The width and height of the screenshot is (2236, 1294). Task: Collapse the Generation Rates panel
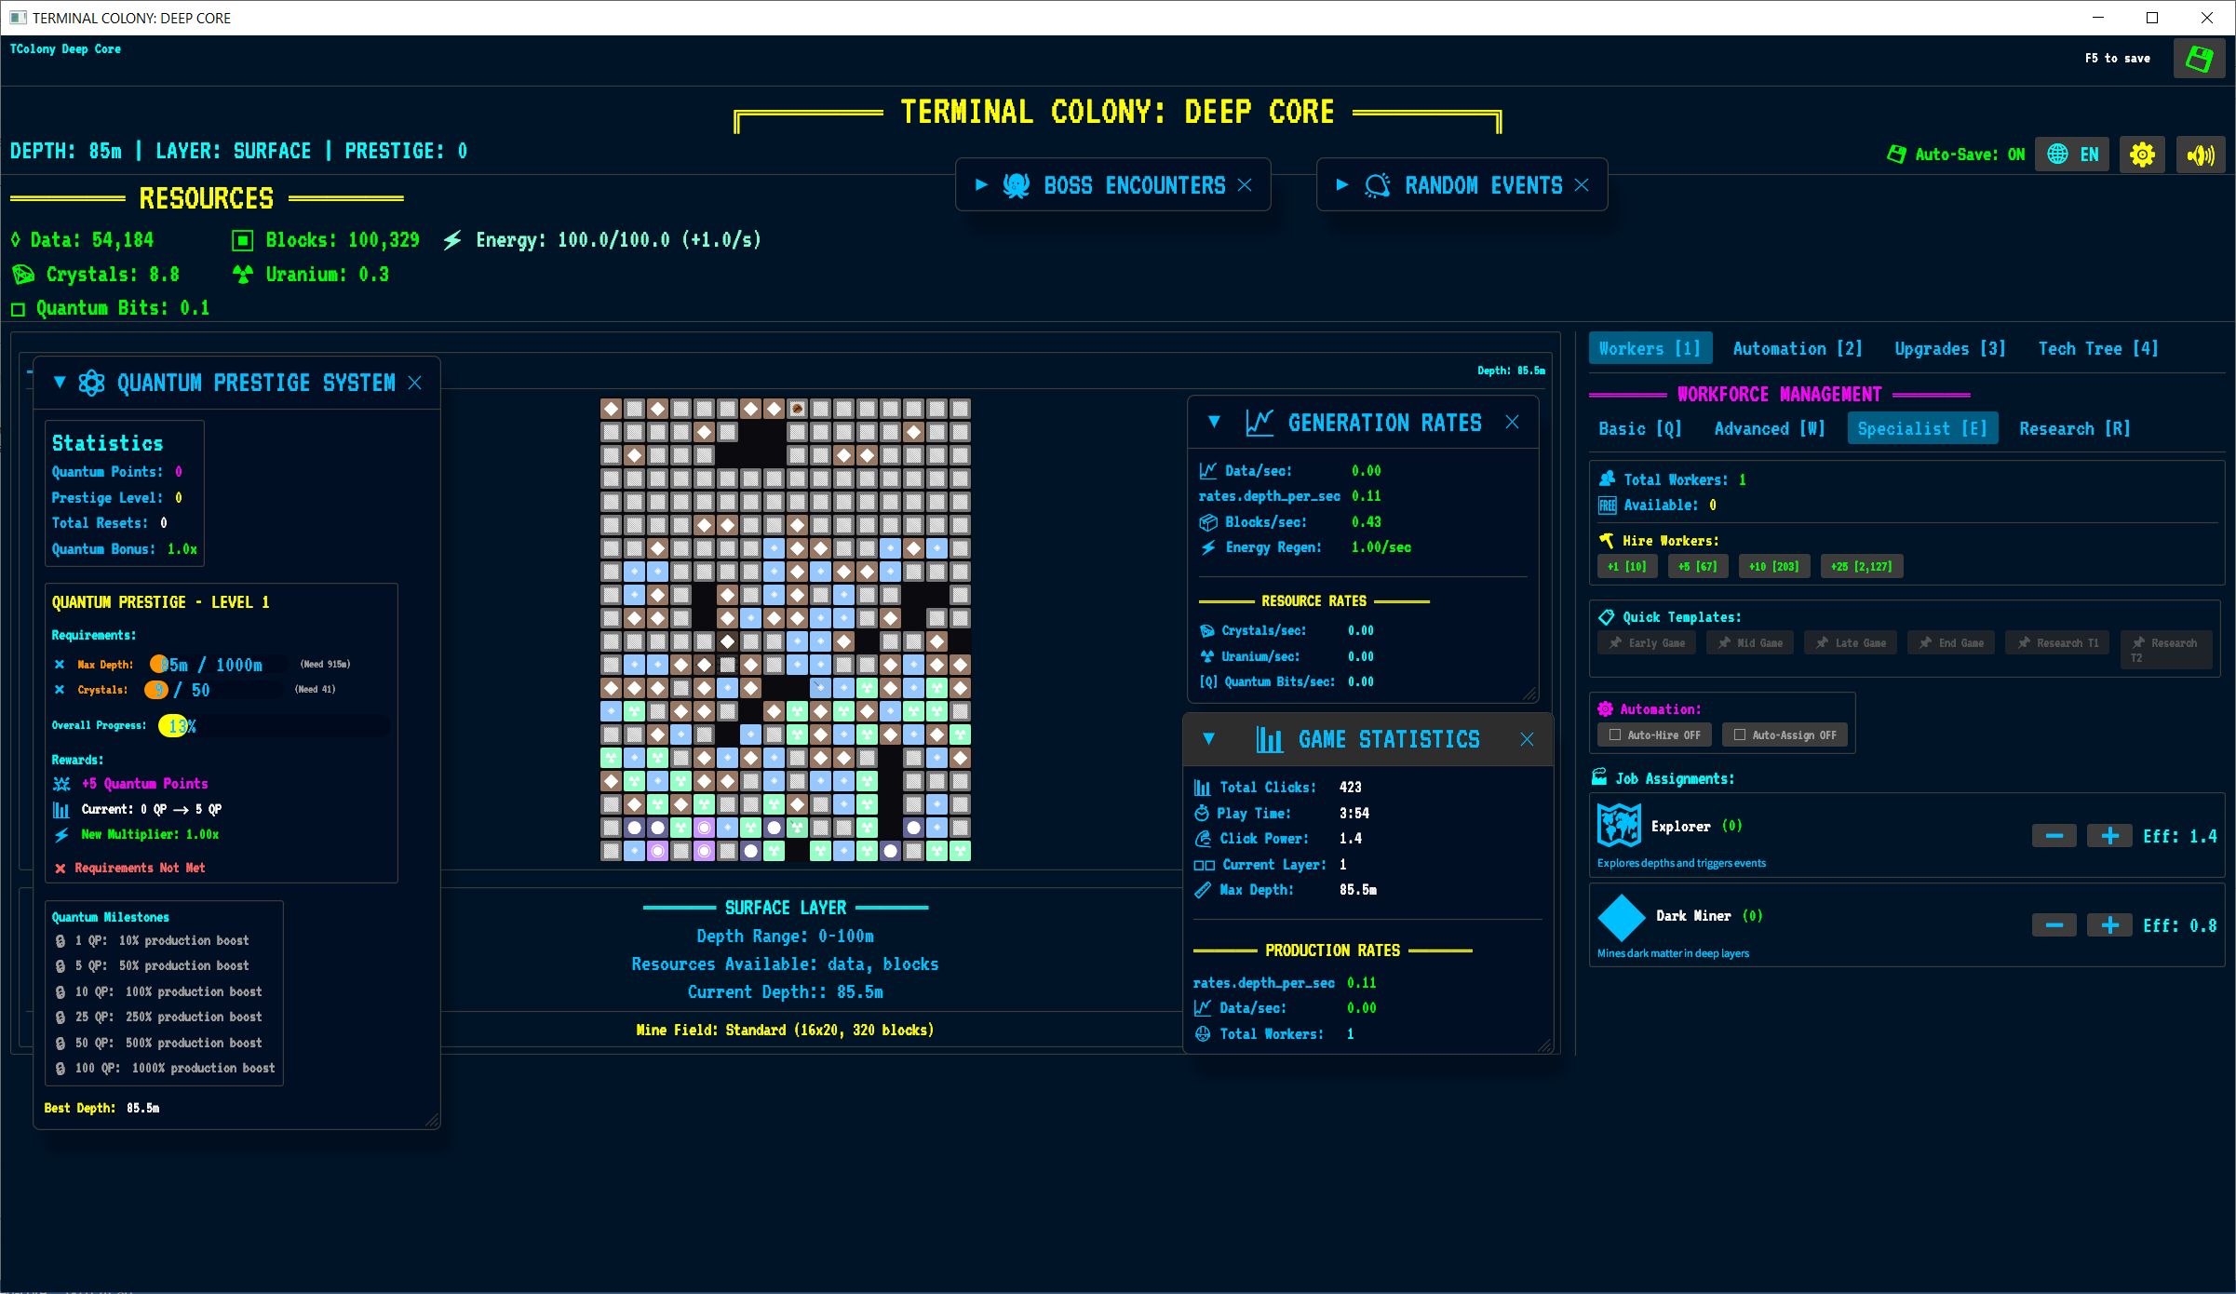pyautogui.click(x=1214, y=423)
